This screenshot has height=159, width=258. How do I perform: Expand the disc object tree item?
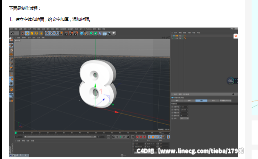(x=172, y=36)
